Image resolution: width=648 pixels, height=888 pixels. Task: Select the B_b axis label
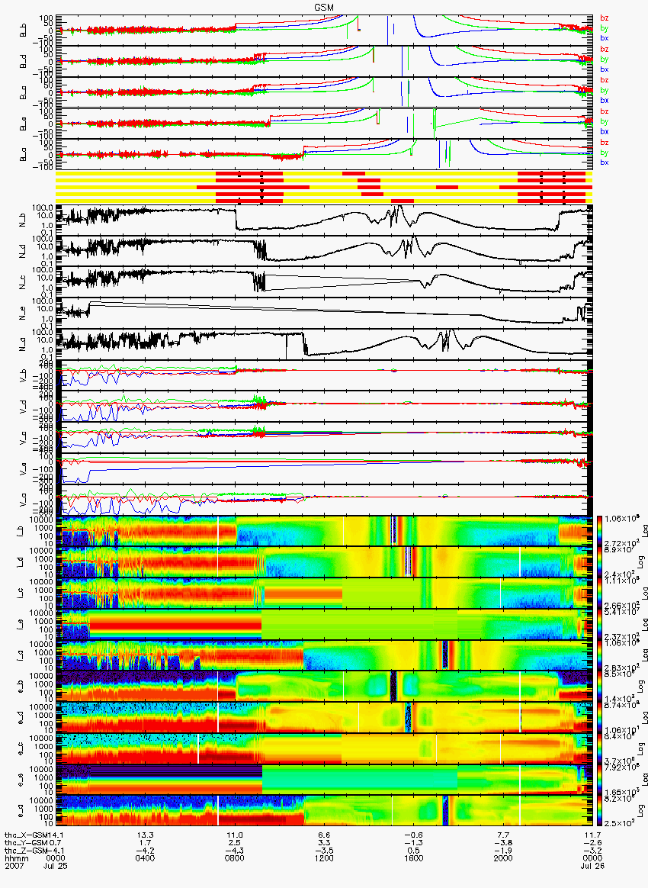click(x=23, y=30)
